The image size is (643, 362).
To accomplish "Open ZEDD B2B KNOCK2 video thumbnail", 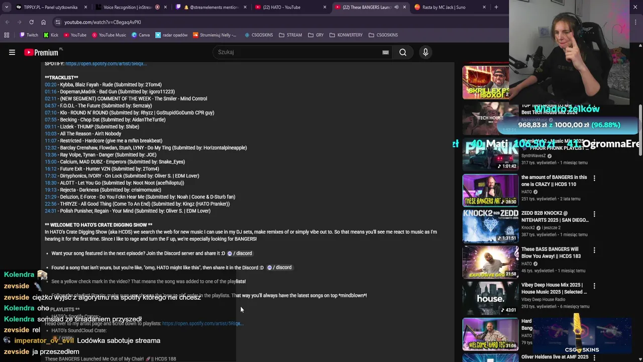I will tap(490, 226).
